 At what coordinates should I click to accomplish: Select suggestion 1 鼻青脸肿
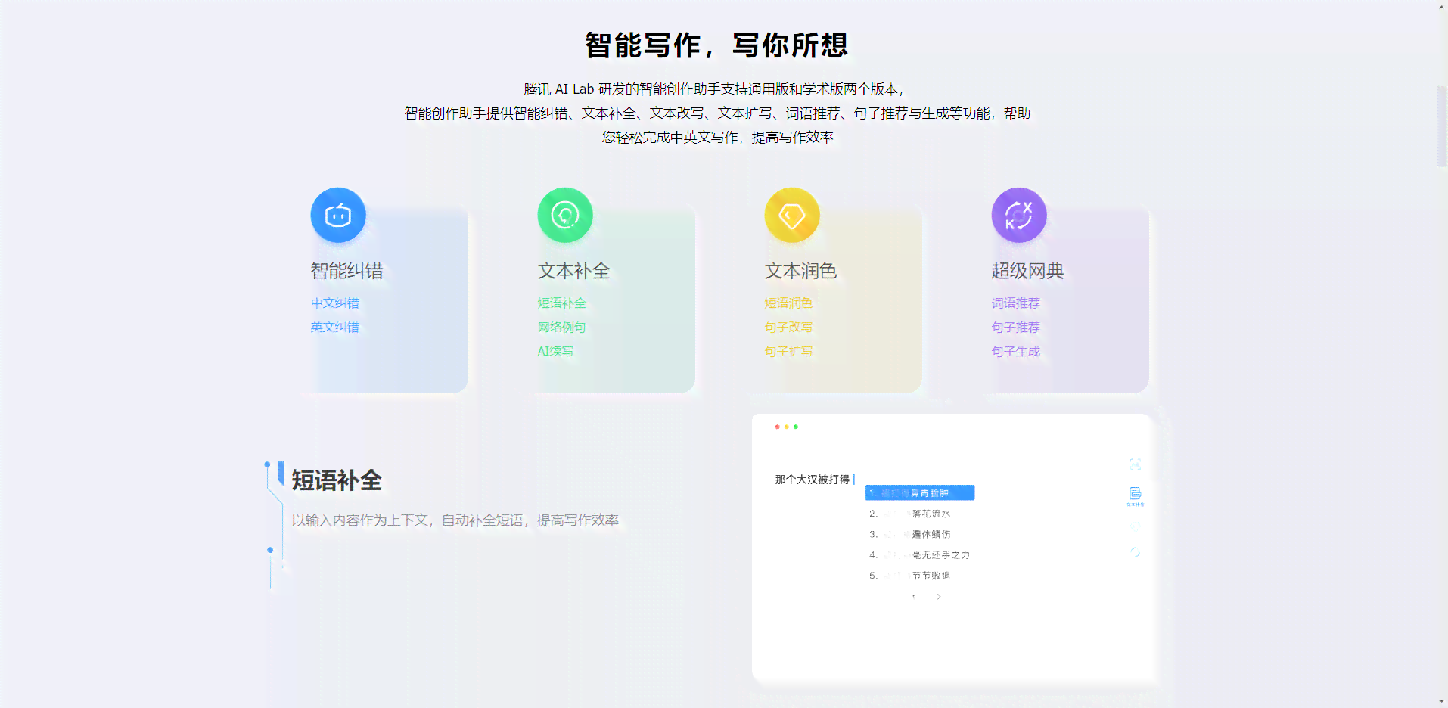[920, 492]
